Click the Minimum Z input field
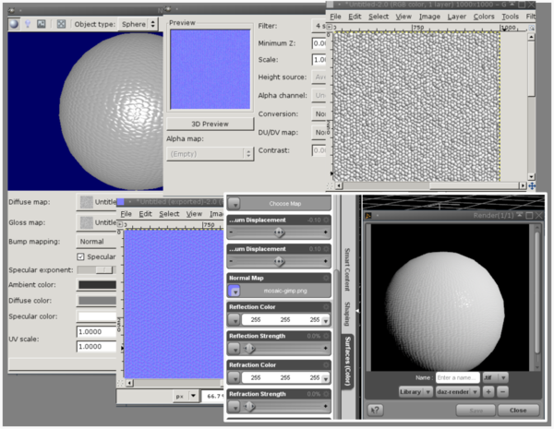554x429 pixels. pyautogui.click(x=319, y=43)
